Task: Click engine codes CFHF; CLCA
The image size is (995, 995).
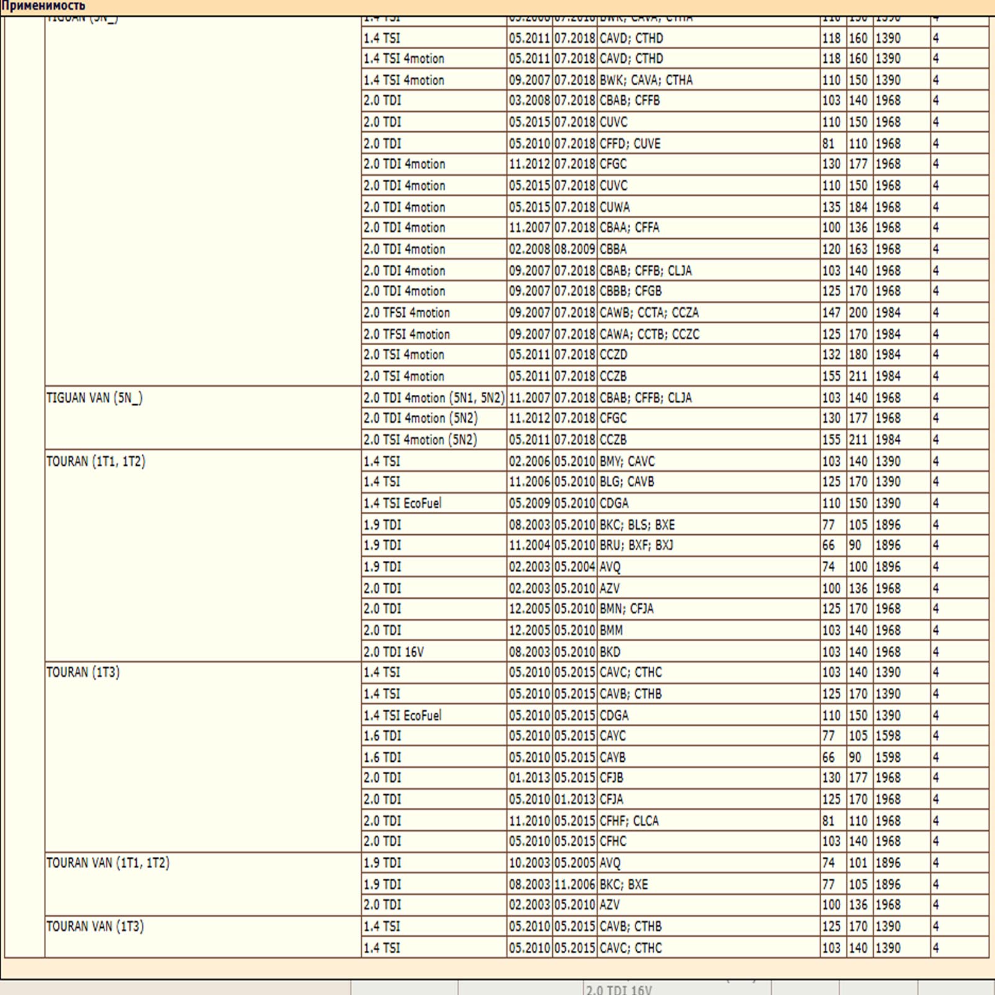Action: (x=629, y=821)
